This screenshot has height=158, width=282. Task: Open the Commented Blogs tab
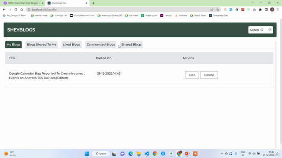click(101, 44)
